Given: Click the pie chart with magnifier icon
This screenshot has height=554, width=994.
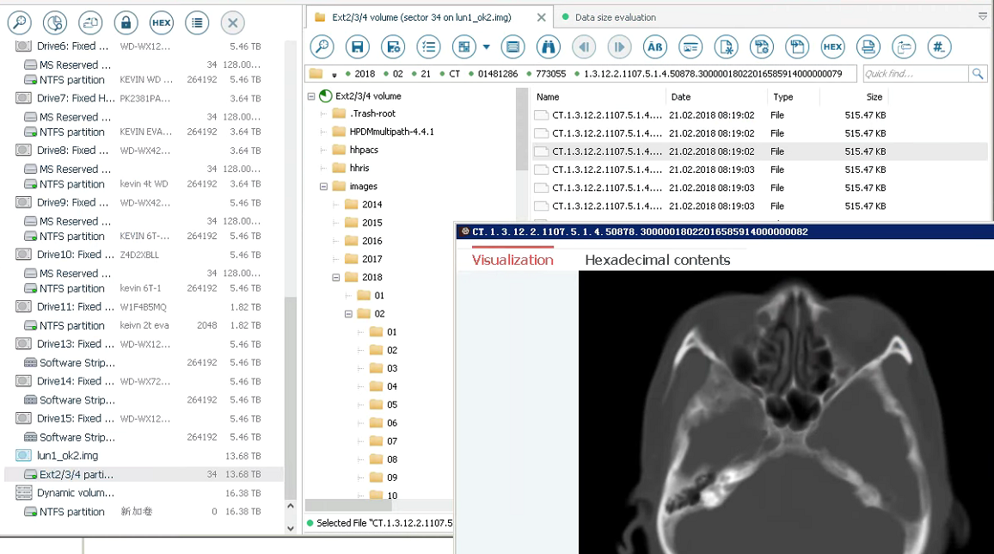Looking at the screenshot, I should point(55,23).
